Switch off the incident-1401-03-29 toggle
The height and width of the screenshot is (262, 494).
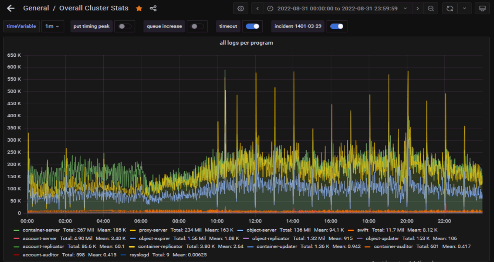coord(337,26)
